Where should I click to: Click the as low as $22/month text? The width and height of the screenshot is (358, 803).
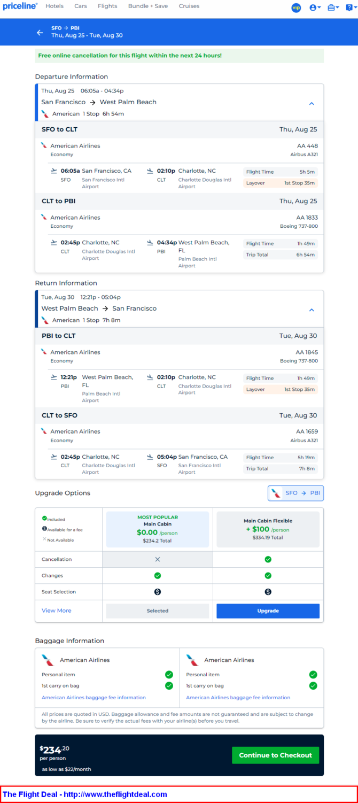click(x=66, y=769)
